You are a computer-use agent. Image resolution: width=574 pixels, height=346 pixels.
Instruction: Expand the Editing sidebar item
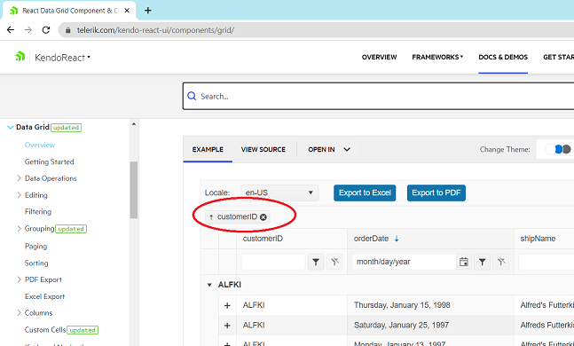pos(19,195)
